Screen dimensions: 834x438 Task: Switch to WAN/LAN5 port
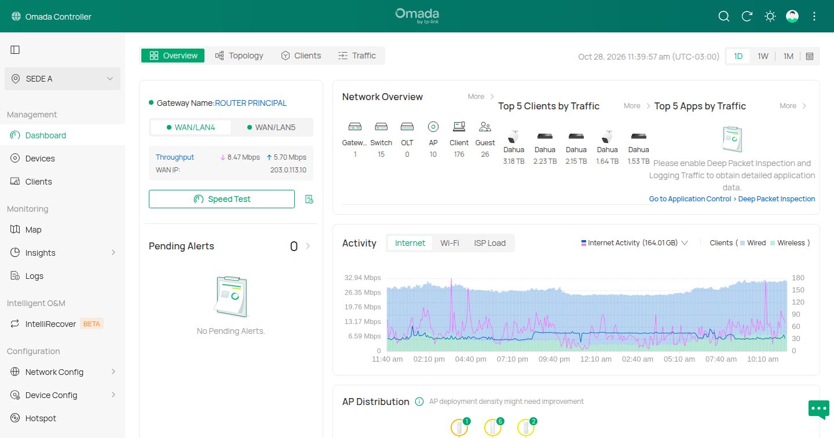pos(271,127)
